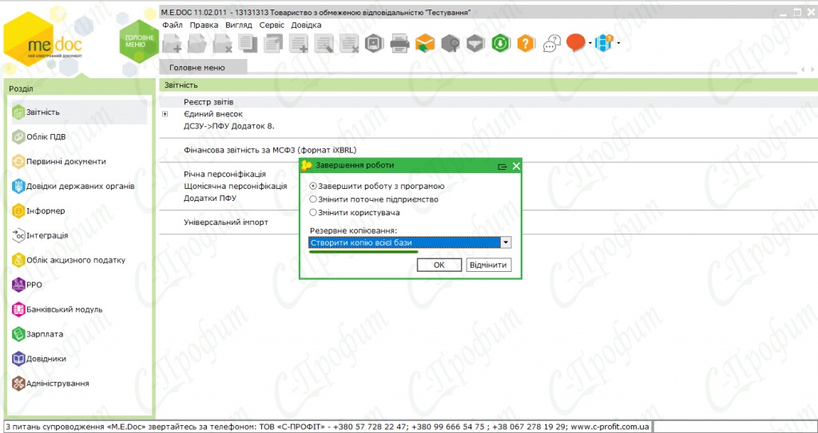818x433 pixels.
Task: Select Змінити поточне підприємство option
Action: pos(374,199)
